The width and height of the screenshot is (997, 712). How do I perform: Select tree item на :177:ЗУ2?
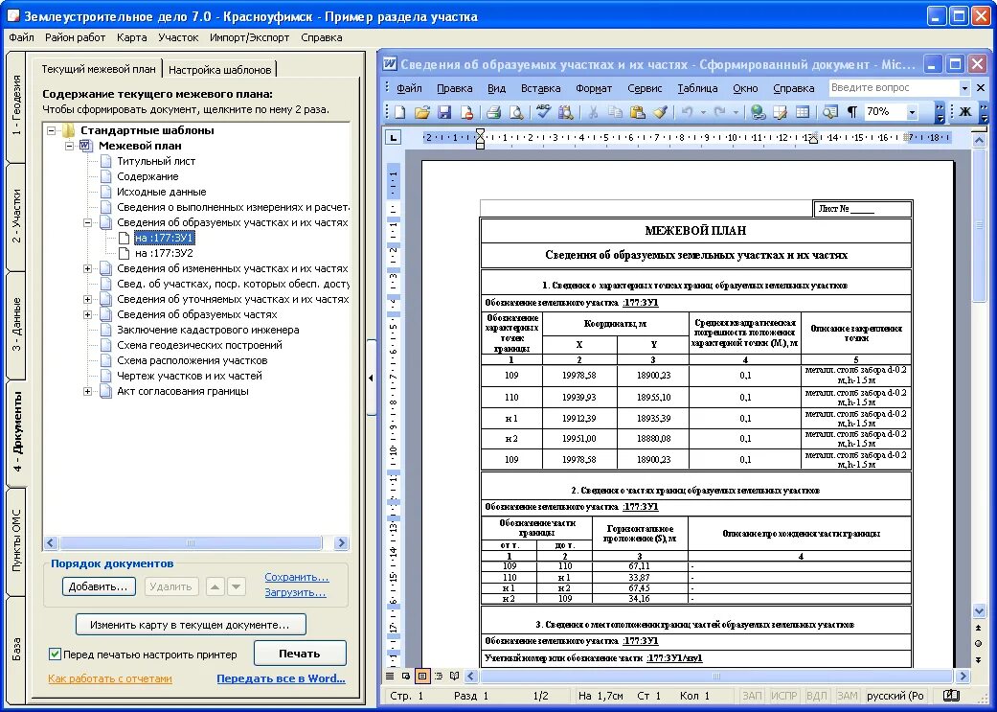click(x=164, y=253)
